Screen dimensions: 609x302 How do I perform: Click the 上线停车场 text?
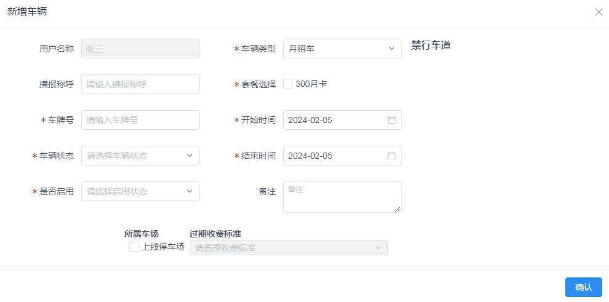click(163, 247)
